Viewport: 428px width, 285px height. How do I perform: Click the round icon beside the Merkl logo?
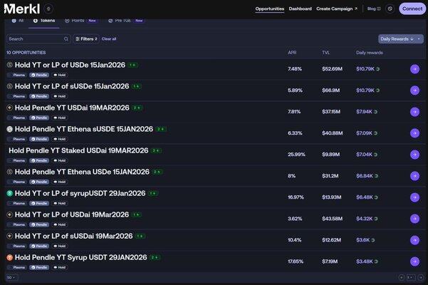[48, 9]
